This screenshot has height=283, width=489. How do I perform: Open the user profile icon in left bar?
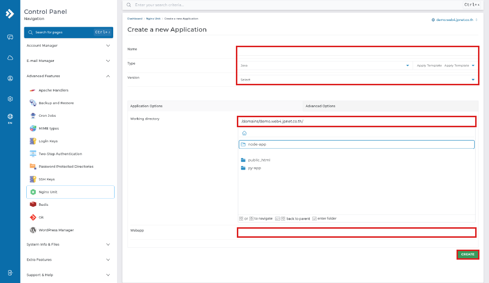pos(10,78)
